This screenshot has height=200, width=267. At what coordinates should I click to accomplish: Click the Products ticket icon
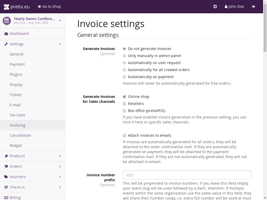6,156
